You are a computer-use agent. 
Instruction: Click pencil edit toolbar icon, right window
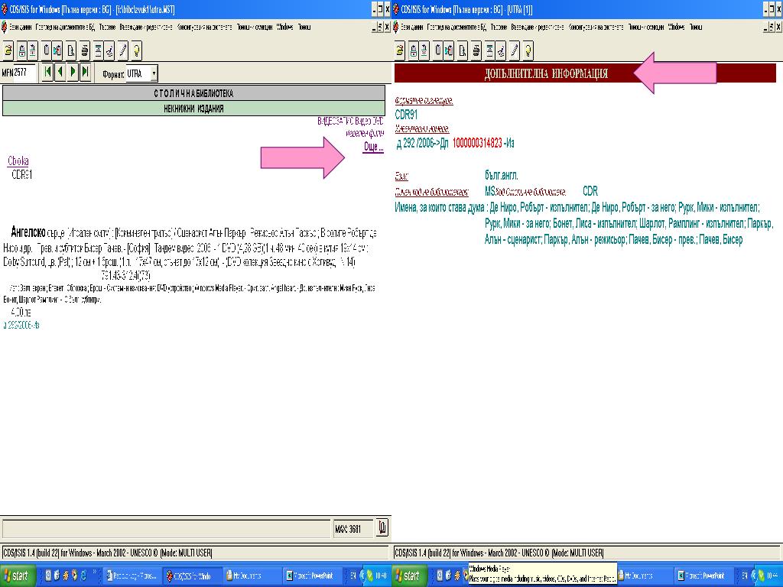click(514, 50)
